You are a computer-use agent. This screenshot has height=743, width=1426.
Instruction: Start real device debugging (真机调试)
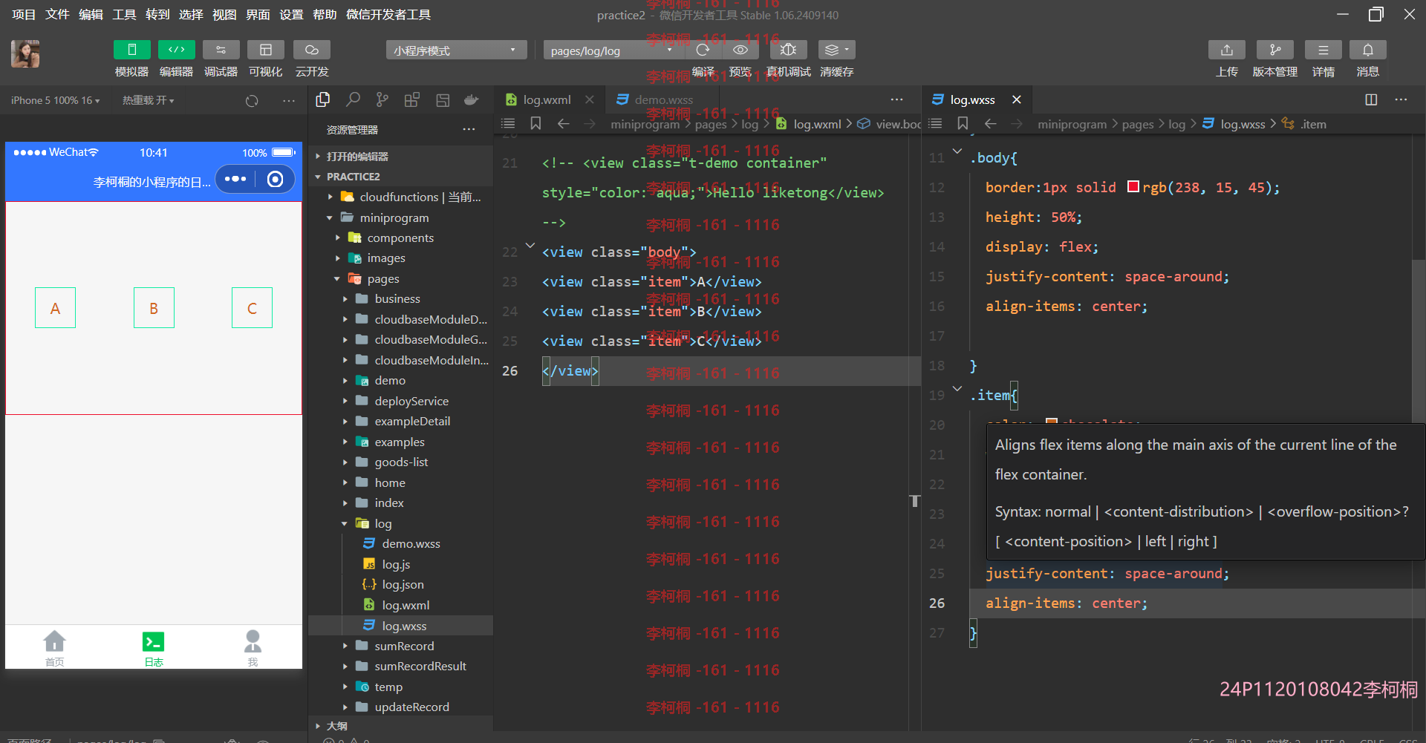tap(788, 50)
